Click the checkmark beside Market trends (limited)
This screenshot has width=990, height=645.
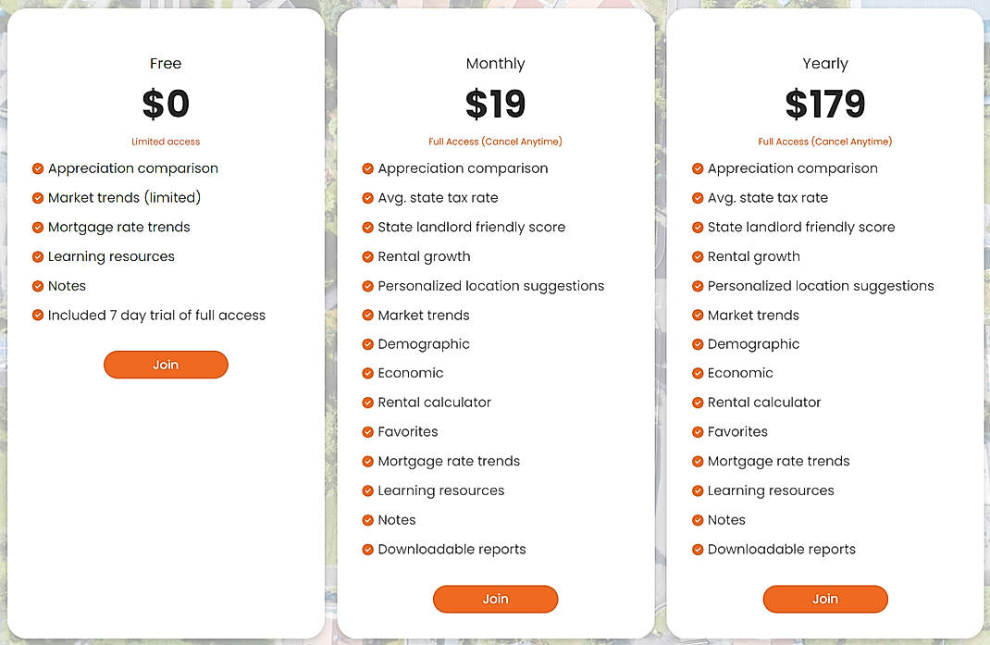[37, 197]
